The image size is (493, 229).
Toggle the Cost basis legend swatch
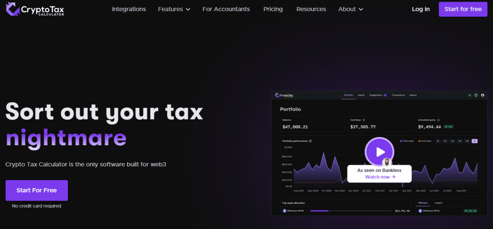419,141
